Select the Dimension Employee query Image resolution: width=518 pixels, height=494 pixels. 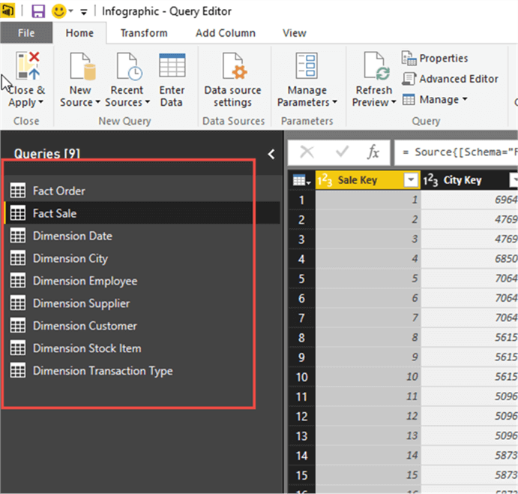point(142,281)
